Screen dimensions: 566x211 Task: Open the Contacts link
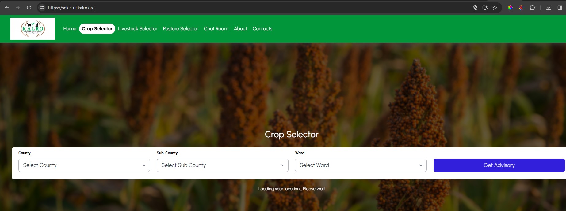tap(262, 29)
